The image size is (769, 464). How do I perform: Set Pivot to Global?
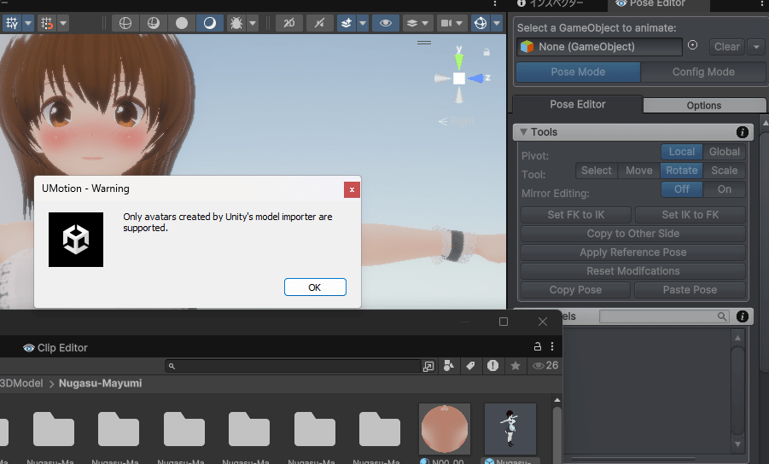point(725,152)
